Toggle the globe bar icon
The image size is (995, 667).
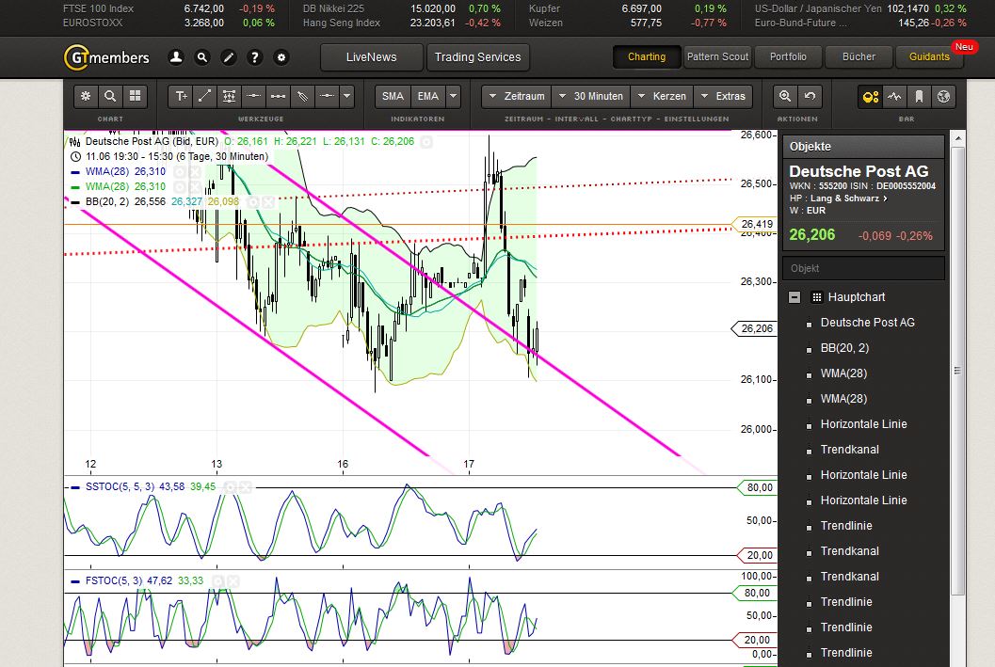point(943,96)
